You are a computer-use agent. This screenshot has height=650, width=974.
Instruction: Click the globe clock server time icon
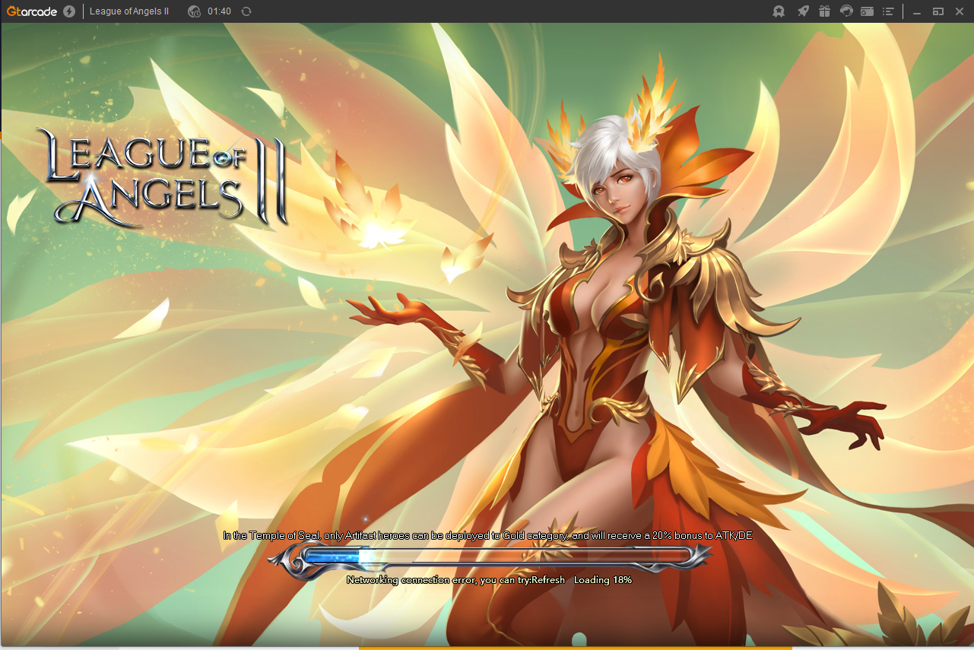[x=194, y=11]
